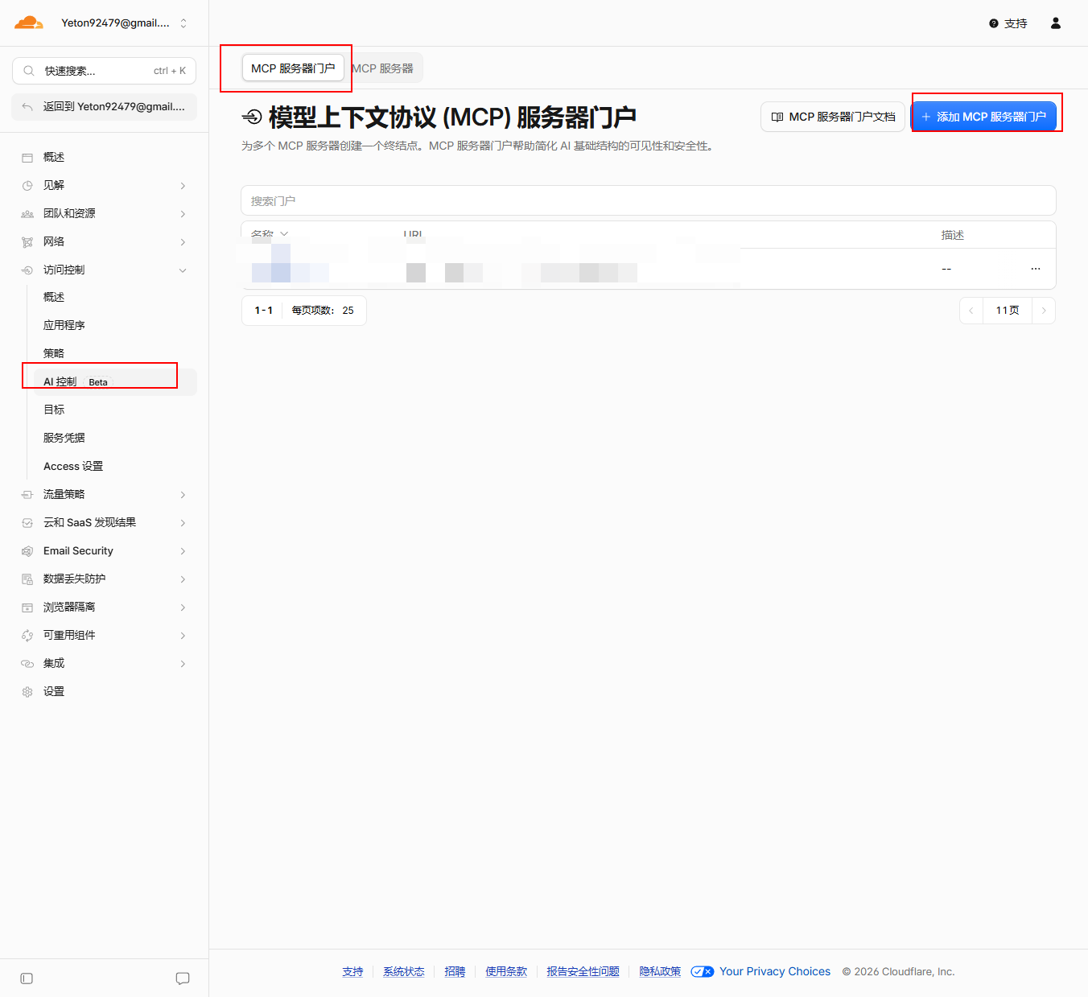Sort the table by the 名称 column
Screen dimensions: 1088x997
point(270,235)
